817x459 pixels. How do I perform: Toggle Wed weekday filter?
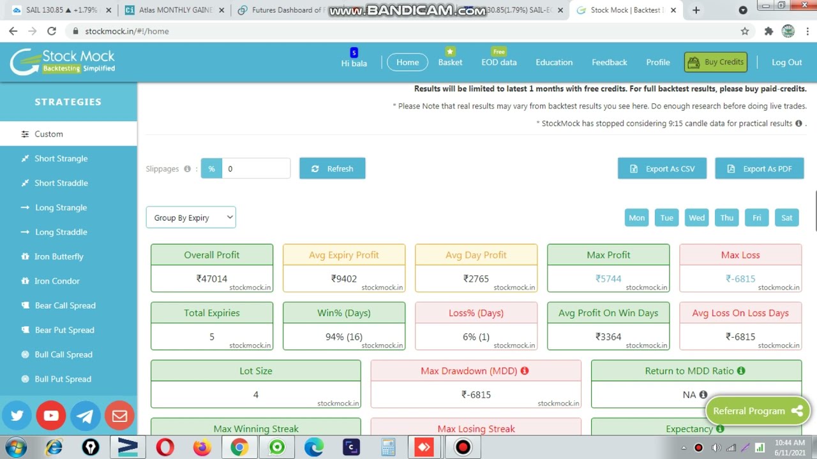point(697,217)
